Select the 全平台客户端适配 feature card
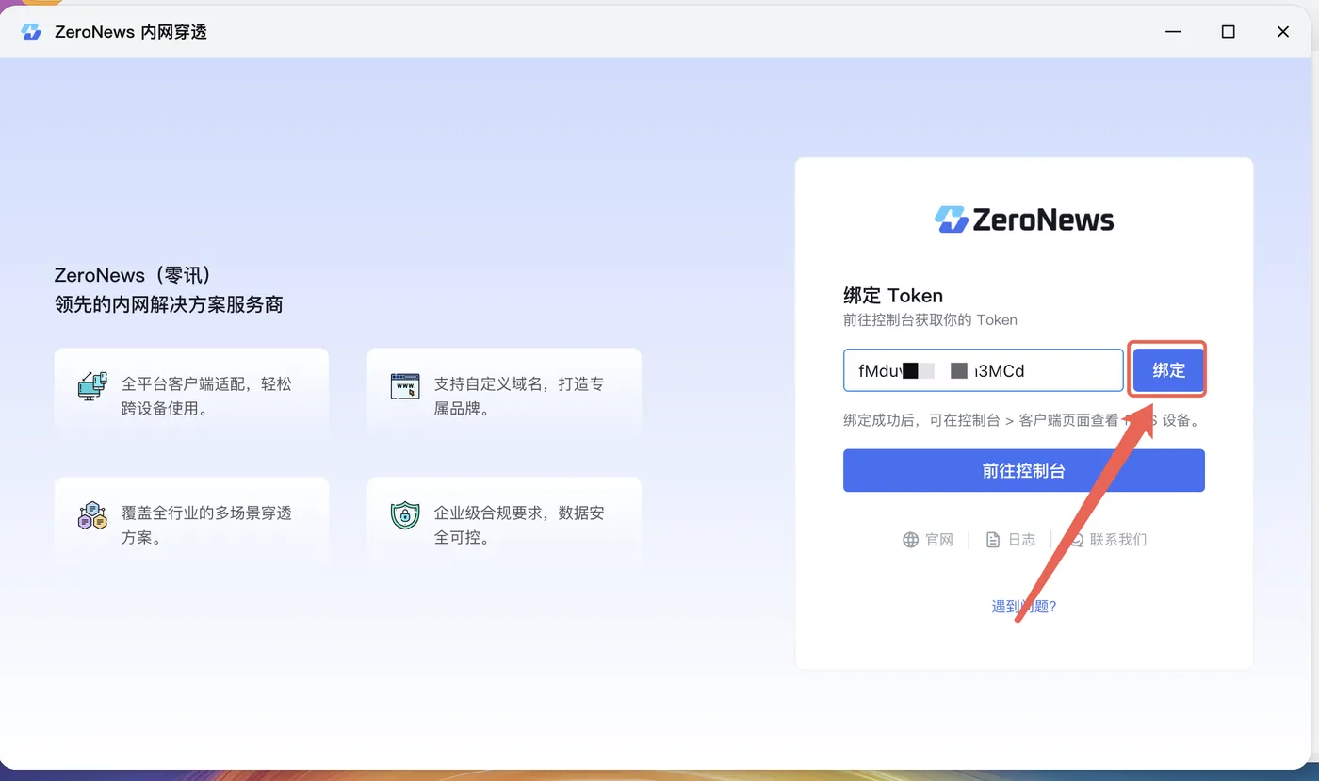The height and width of the screenshot is (781, 1319). (191, 391)
